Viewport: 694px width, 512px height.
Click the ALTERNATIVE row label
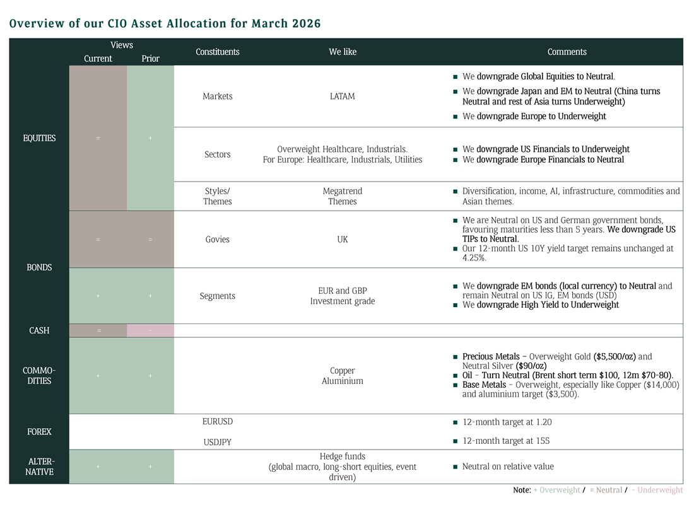pos(39,467)
